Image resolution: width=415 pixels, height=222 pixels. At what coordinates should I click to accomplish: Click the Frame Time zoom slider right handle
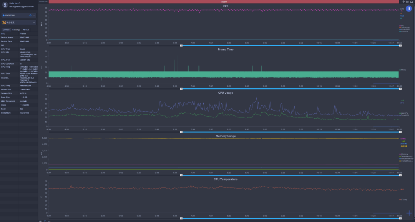tap(400, 89)
